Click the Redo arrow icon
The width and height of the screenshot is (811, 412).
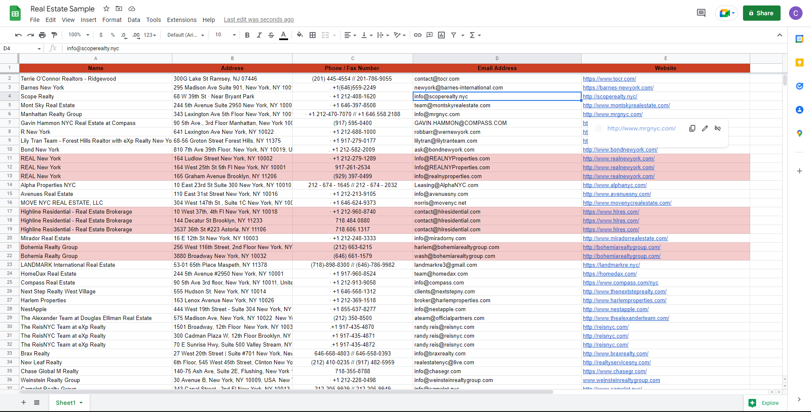click(x=30, y=35)
